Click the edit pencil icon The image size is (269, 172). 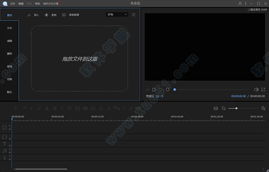39,108
